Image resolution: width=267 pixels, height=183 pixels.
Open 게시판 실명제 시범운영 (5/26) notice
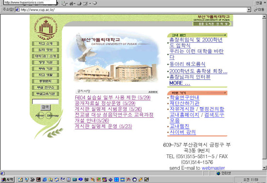coord(108,109)
